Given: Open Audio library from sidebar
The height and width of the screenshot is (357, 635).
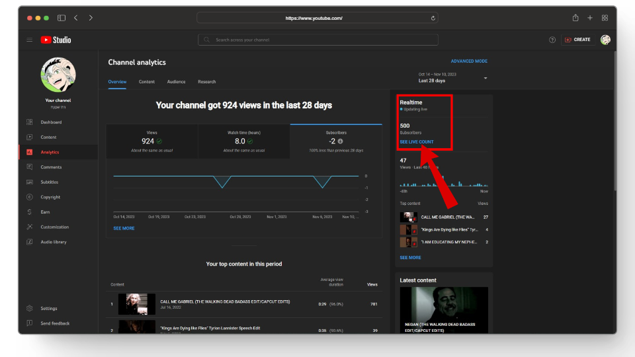Looking at the screenshot, I should (53, 242).
